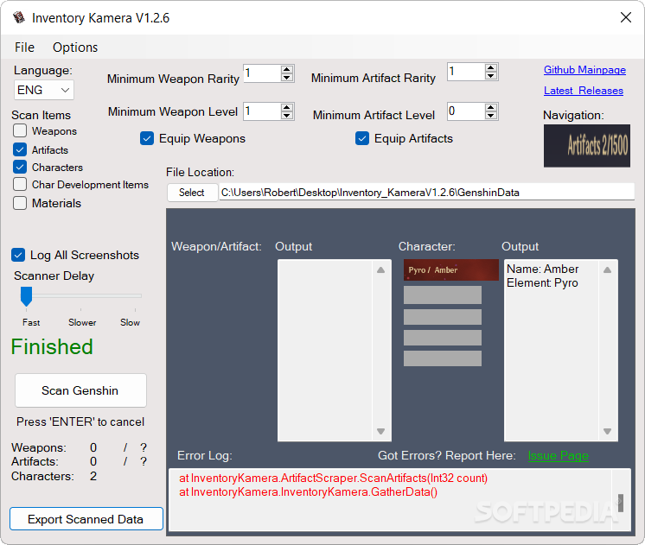Click the File Location path field
The width and height of the screenshot is (645, 545).
click(426, 193)
